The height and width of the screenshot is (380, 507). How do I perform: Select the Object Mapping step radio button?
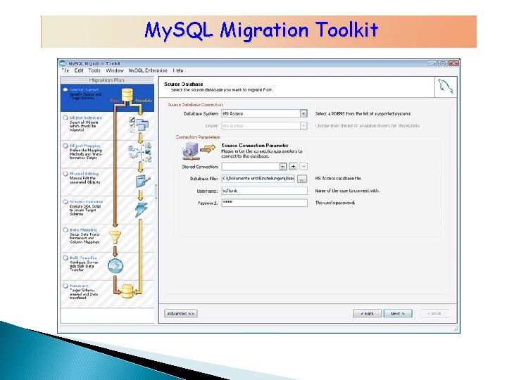click(x=65, y=146)
